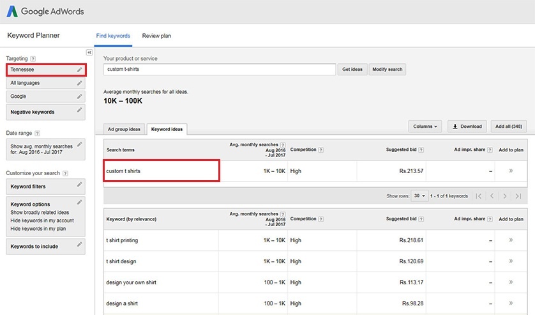
Task: Sort by Keyword (by relevance) header
Action: (132, 219)
